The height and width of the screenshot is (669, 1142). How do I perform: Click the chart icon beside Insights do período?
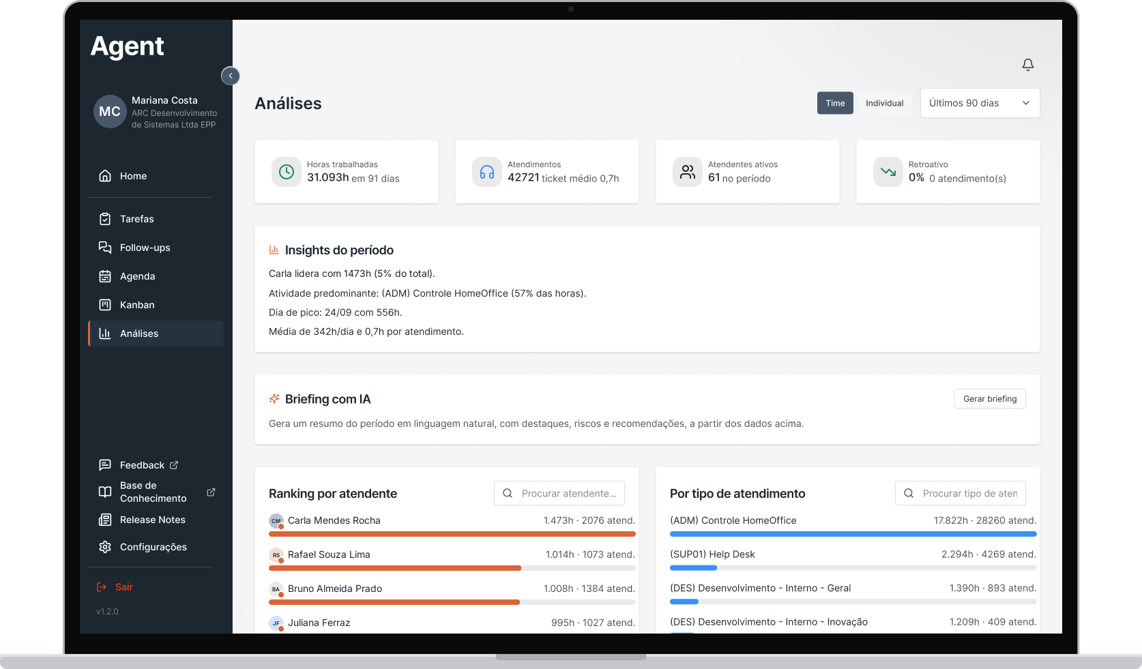click(x=274, y=250)
